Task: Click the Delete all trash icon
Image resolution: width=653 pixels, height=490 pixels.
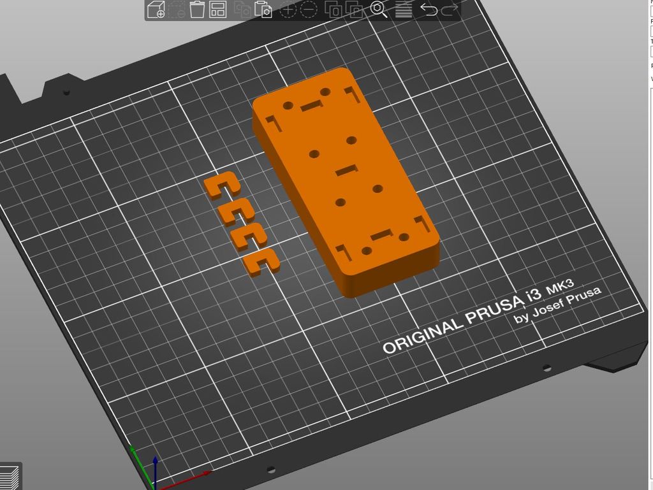Action: coord(197,10)
